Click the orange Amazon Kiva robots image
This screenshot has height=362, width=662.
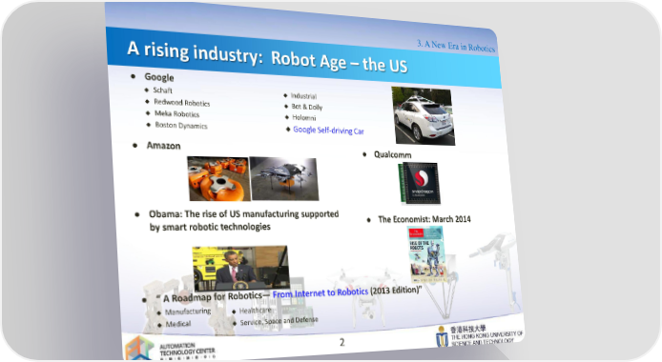tap(218, 178)
